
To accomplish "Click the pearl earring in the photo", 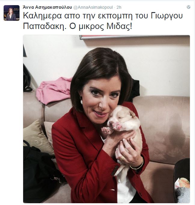I will coord(81,101).
